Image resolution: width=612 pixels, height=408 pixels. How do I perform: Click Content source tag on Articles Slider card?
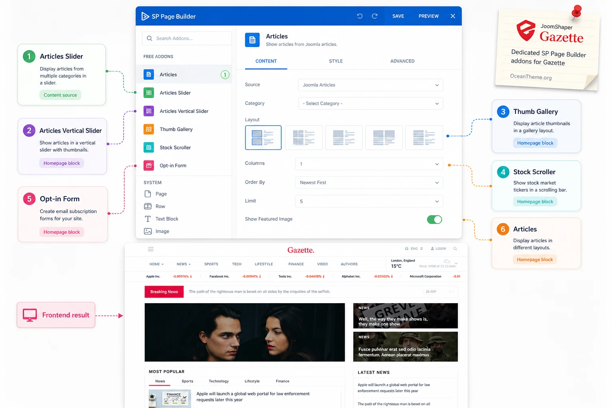tap(60, 95)
